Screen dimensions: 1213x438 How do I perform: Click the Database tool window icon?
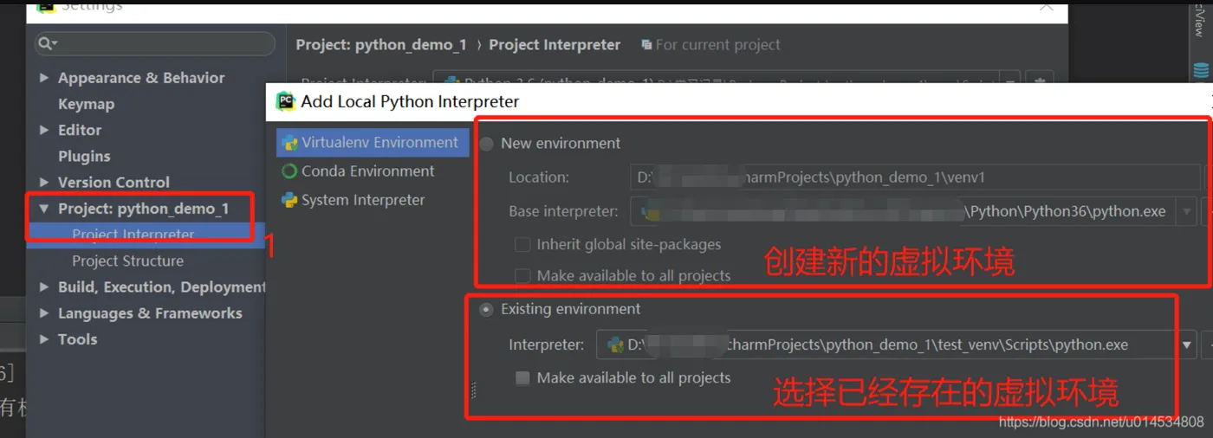pos(1200,71)
